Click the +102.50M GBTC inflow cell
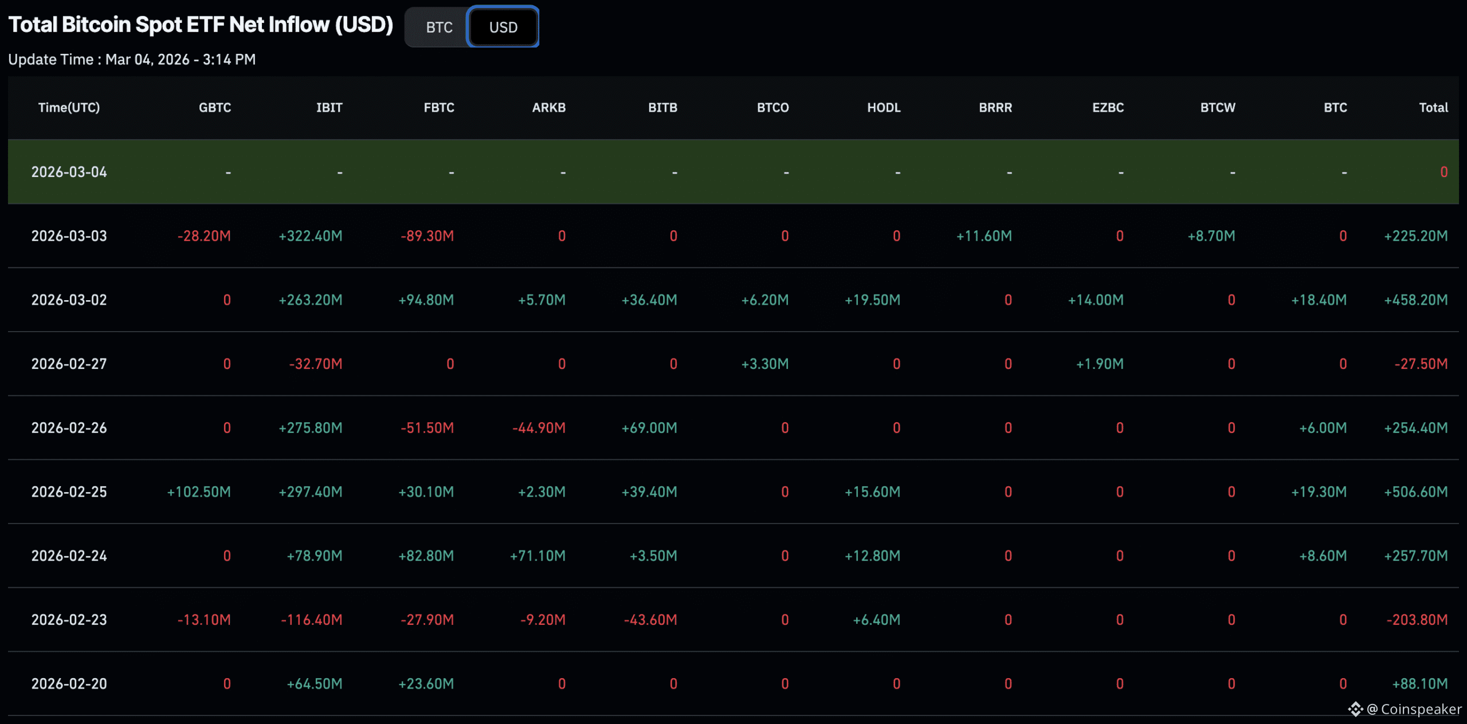Image resolution: width=1467 pixels, height=724 pixels. (x=198, y=492)
